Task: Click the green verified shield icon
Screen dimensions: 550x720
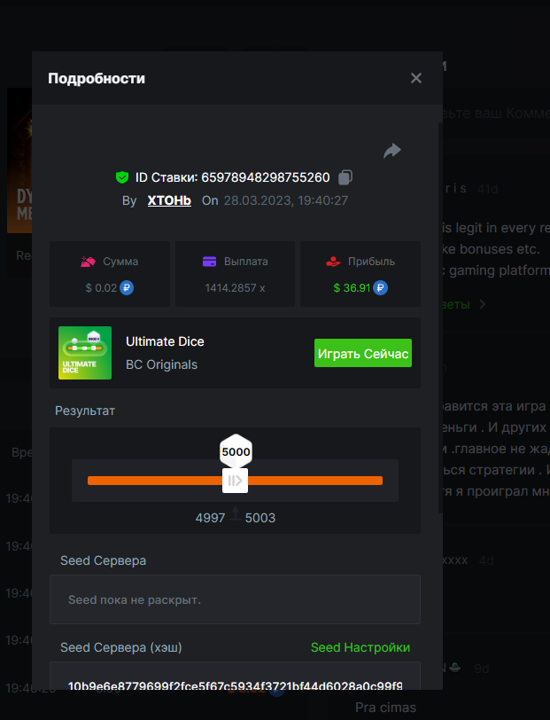Action: [x=122, y=177]
